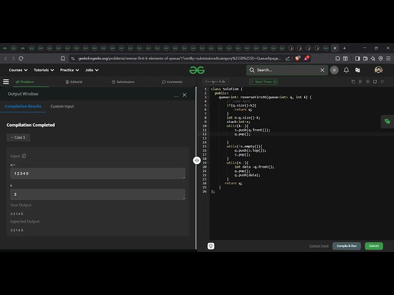Fold the code block at line 3
Image resolution: width=394 pixels, height=295 pixels.
tap(208, 97)
